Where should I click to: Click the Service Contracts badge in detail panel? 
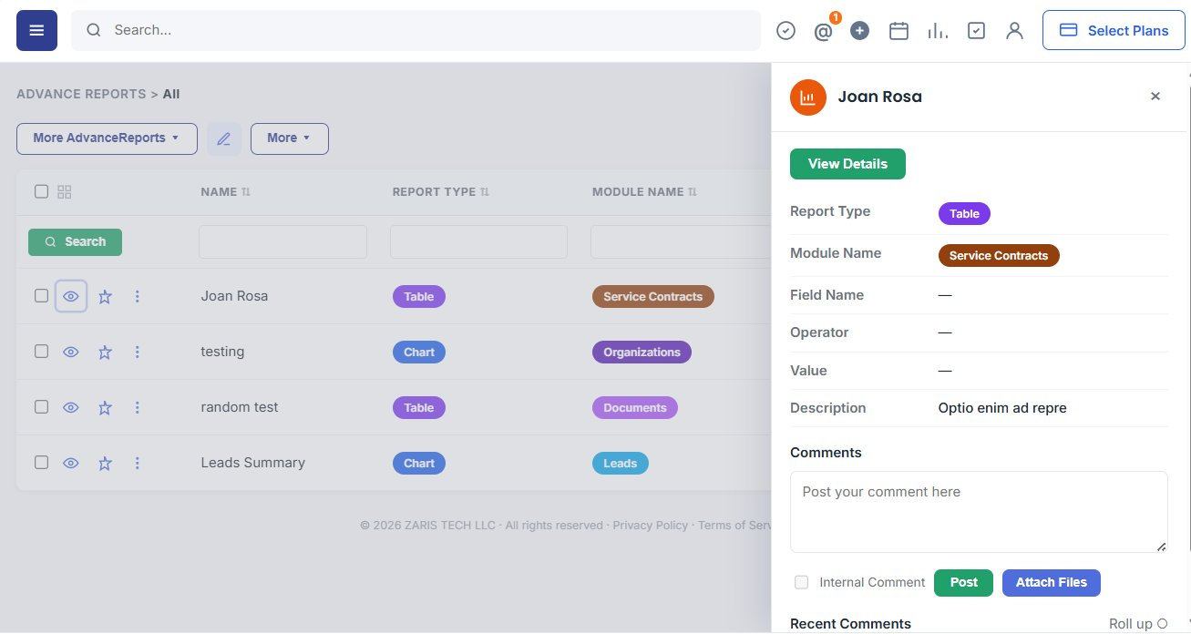999,256
